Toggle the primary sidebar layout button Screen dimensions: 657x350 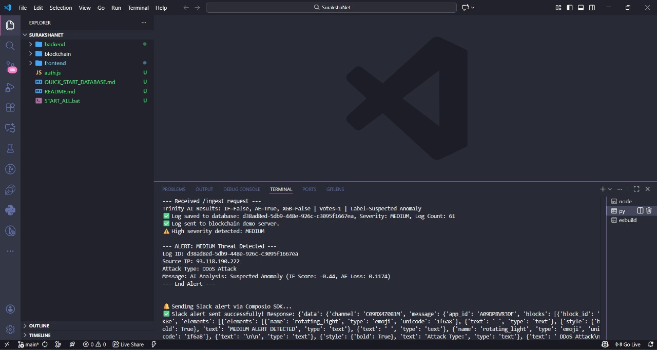pyautogui.click(x=570, y=8)
